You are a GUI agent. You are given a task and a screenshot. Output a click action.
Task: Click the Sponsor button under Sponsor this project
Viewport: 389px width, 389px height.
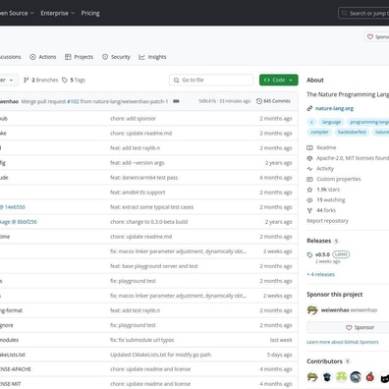[348, 327]
